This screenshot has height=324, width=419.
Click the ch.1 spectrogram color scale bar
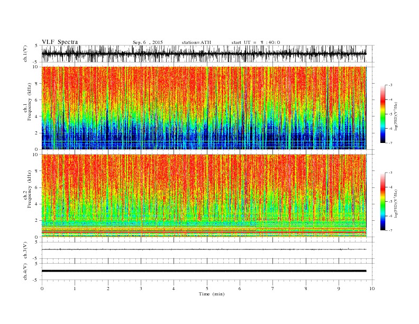382,114
